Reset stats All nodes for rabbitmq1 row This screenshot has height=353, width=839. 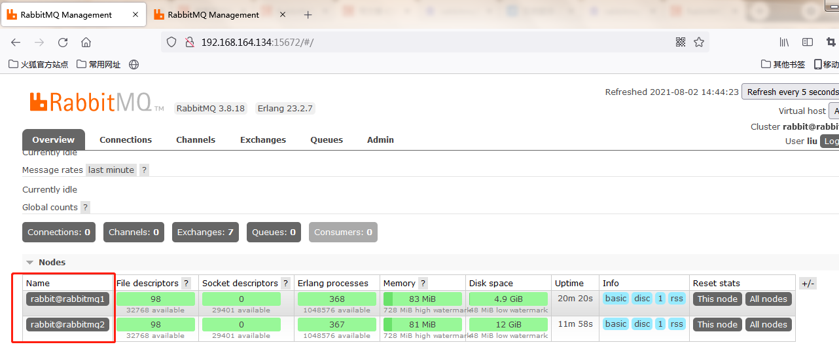768,299
